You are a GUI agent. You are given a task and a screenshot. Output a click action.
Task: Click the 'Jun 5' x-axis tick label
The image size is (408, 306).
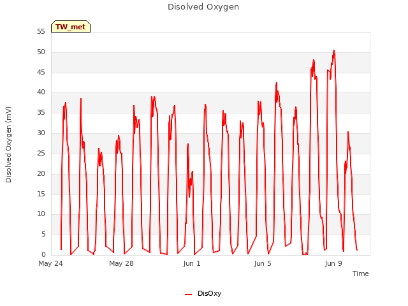click(263, 263)
